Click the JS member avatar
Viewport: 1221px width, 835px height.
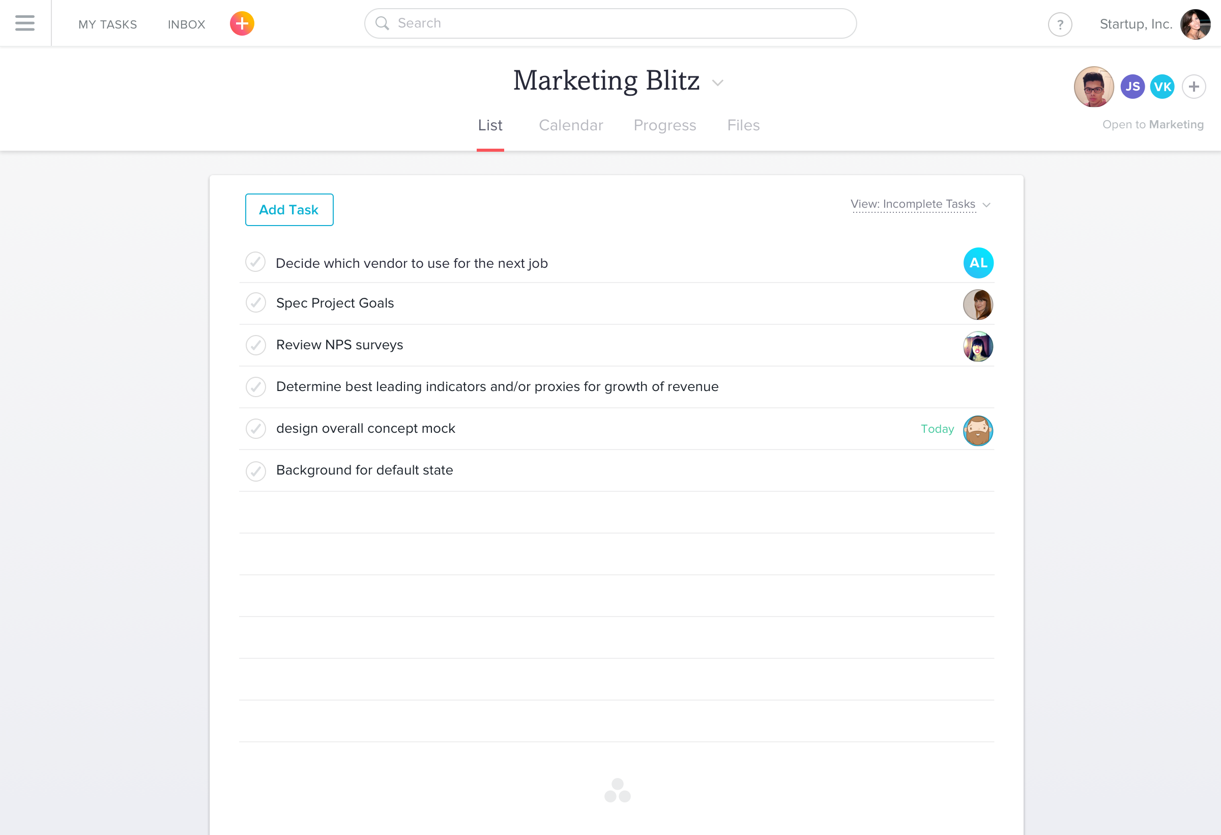coord(1132,86)
